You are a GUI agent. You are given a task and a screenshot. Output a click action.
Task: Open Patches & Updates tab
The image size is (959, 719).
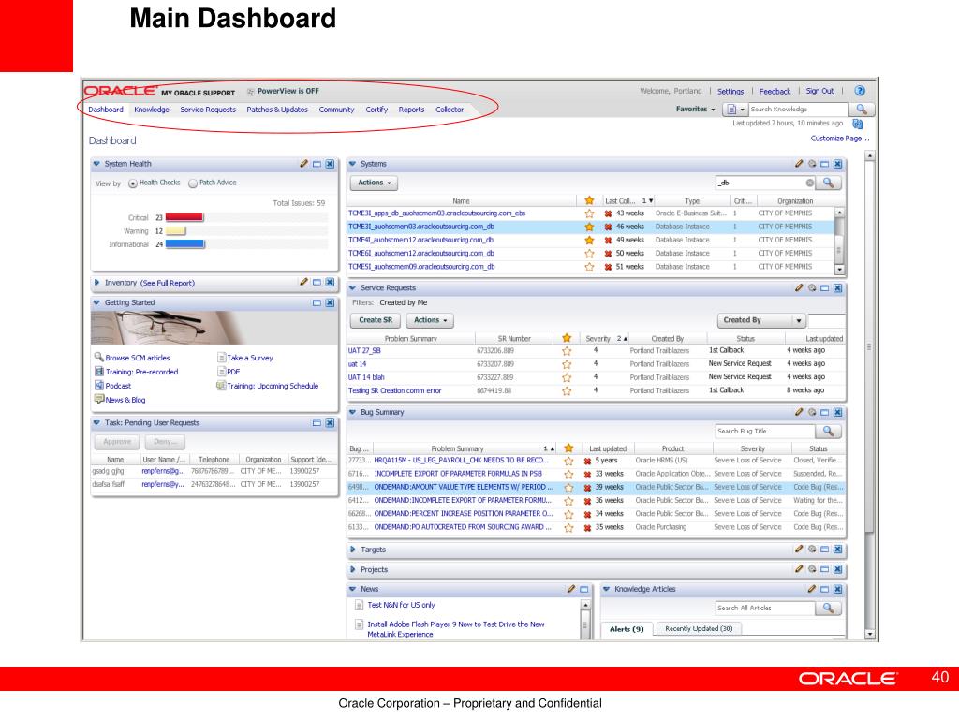tap(277, 110)
